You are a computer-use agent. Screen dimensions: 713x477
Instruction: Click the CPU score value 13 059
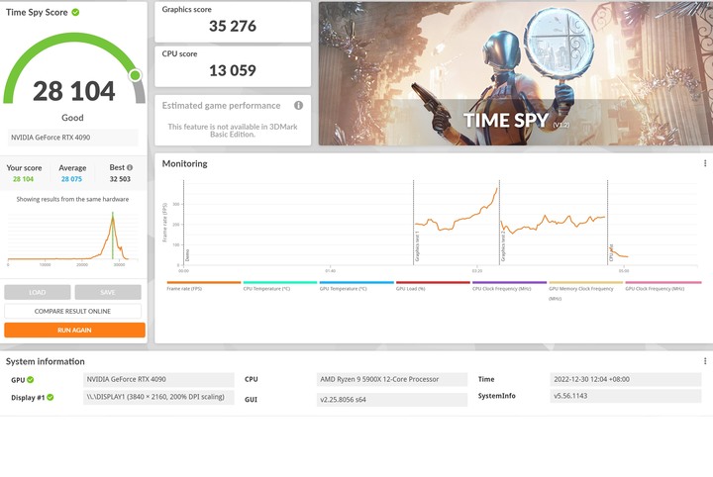233,70
